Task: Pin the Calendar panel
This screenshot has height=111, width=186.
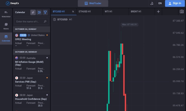Action: [33, 12]
